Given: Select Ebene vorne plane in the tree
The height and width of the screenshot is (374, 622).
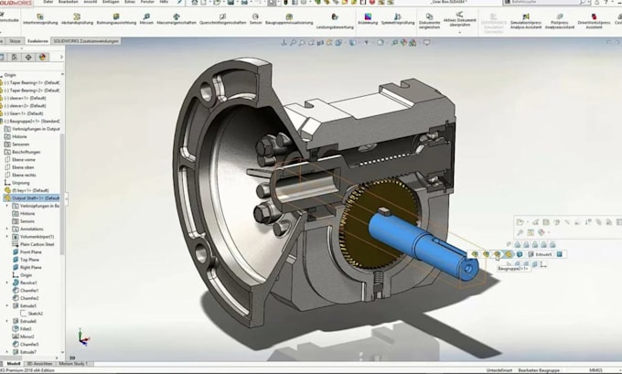Looking at the screenshot, I should 20,159.
